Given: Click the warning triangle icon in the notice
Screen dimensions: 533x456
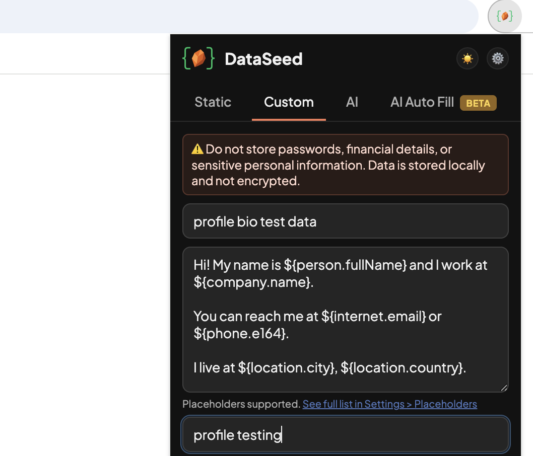Looking at the screenshot, I should click(197, 149).
